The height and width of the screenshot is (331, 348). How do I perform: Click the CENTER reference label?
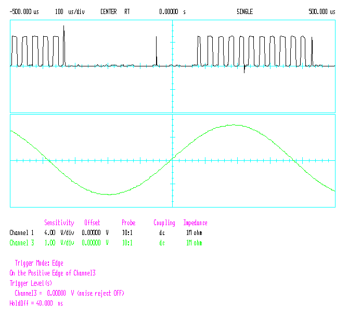(x=109, y=12)
